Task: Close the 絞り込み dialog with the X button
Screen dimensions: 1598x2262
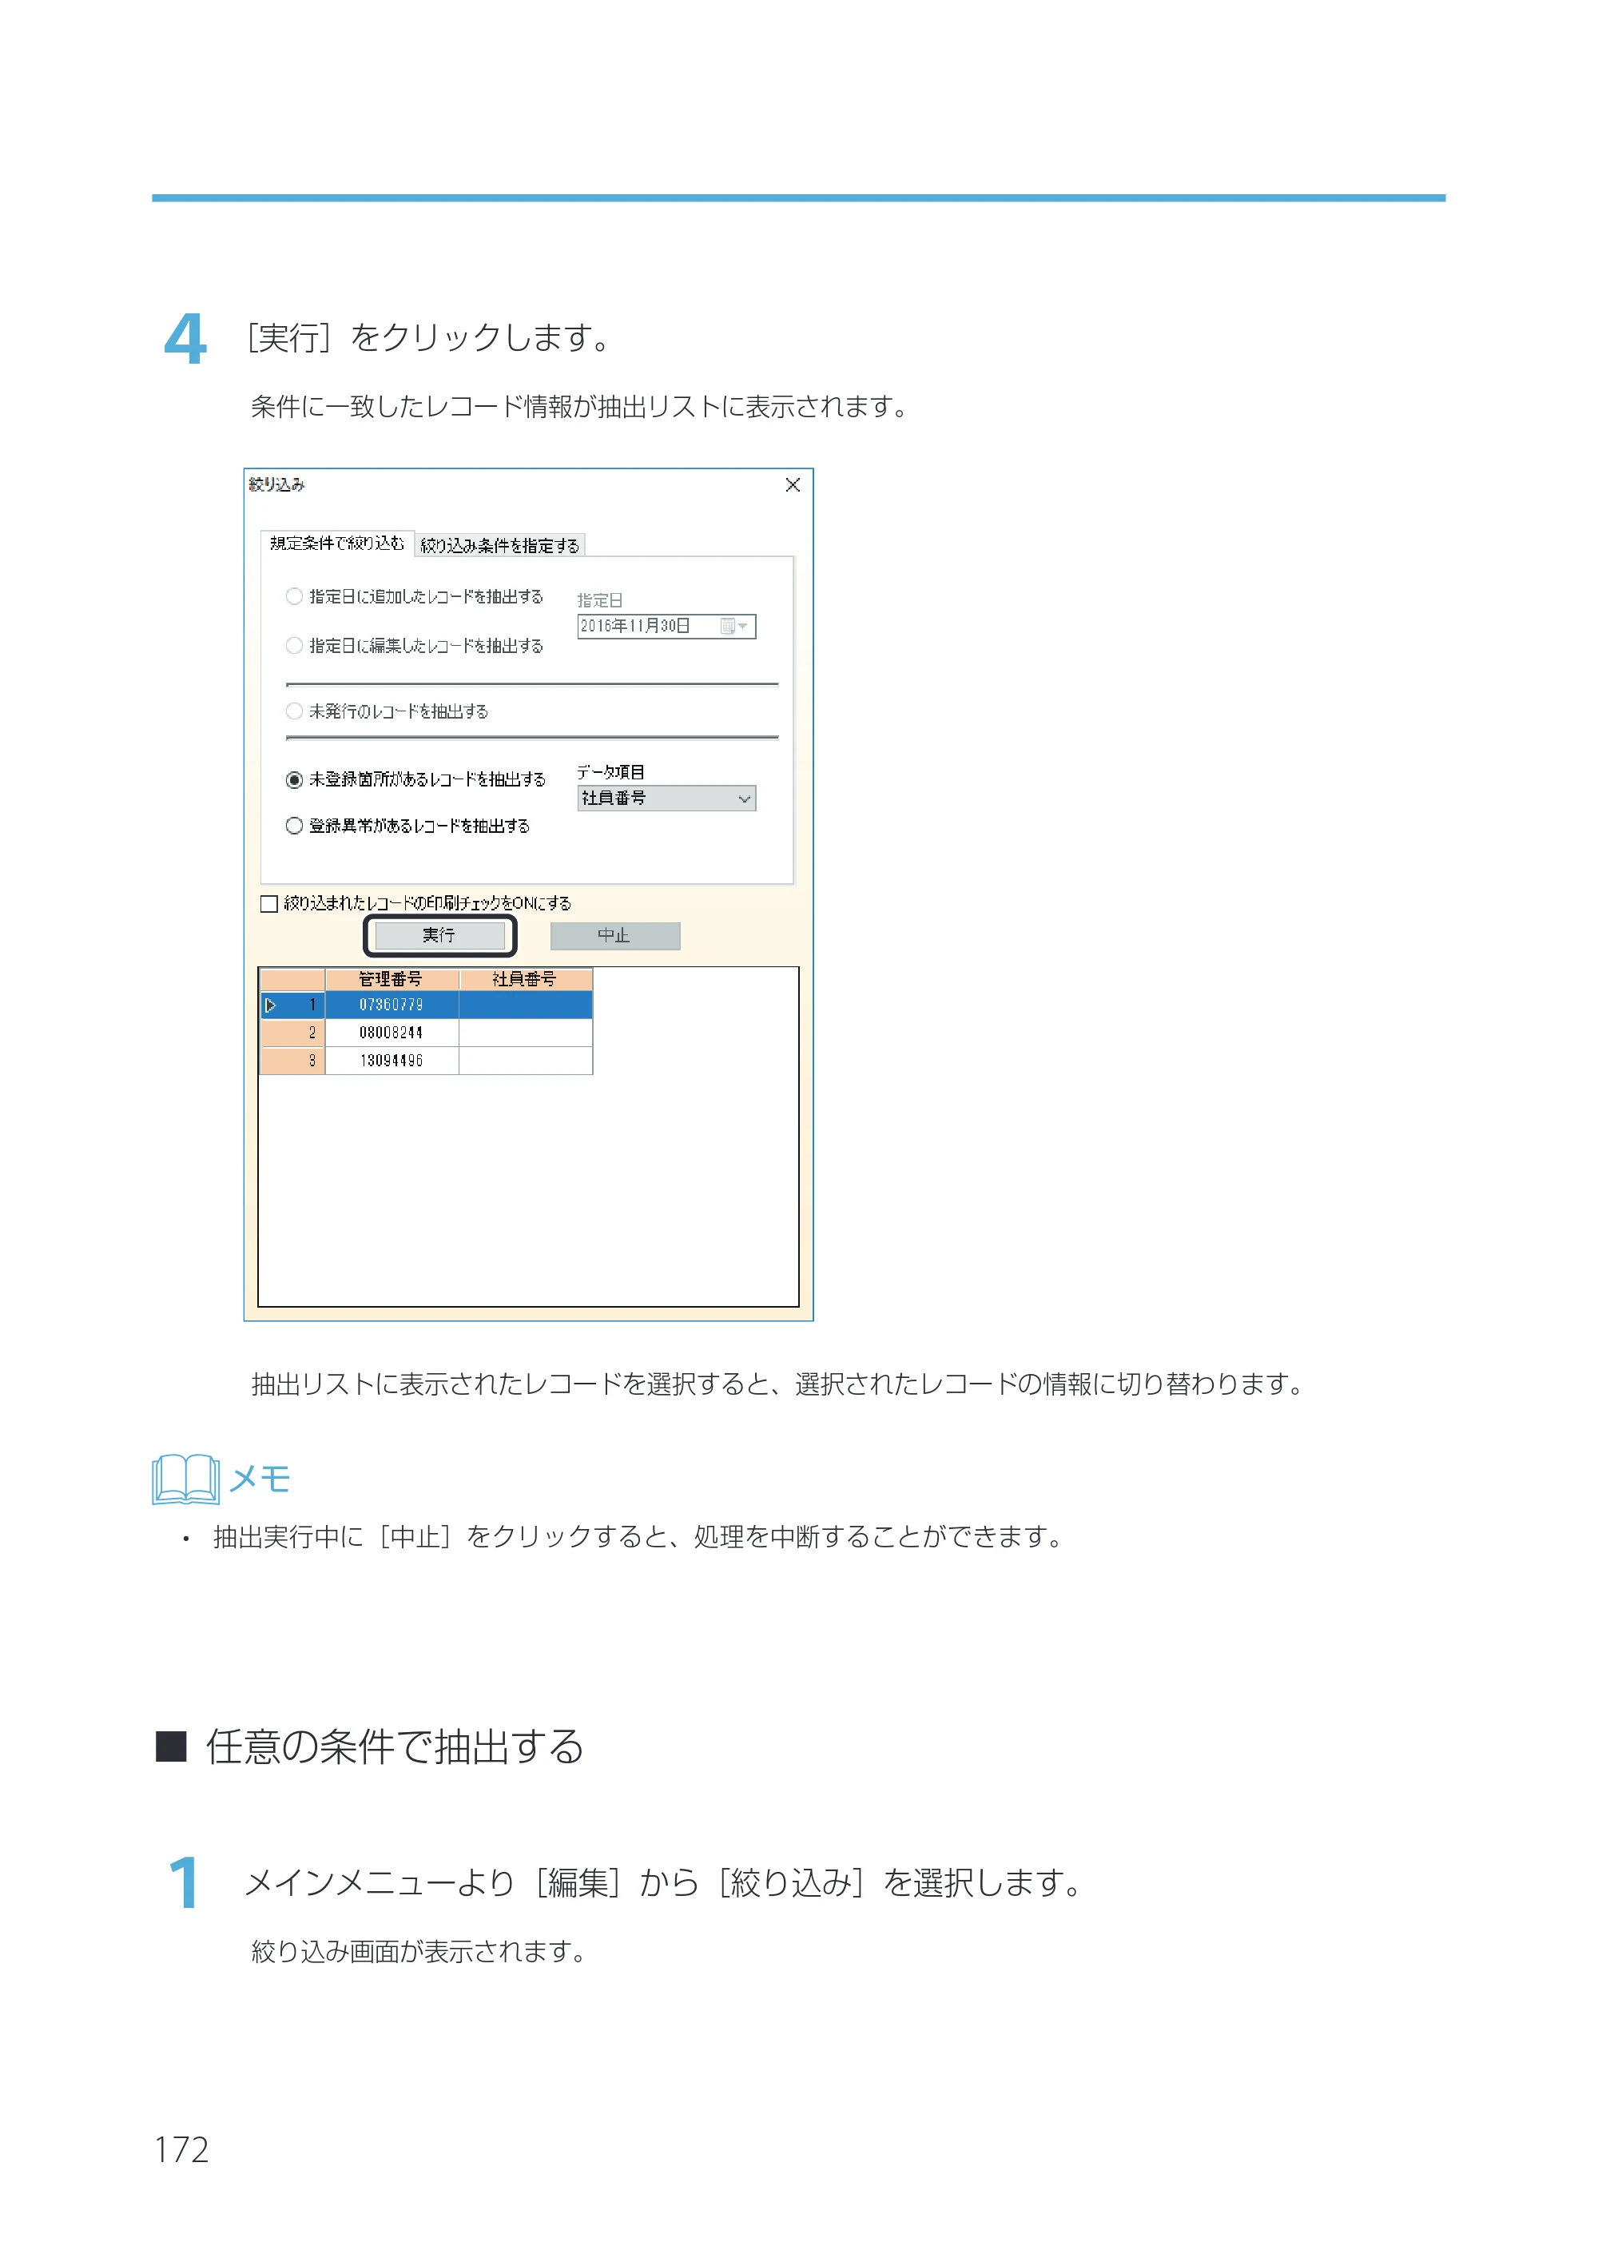Action: pyautogui.click(x=793, y=484)
